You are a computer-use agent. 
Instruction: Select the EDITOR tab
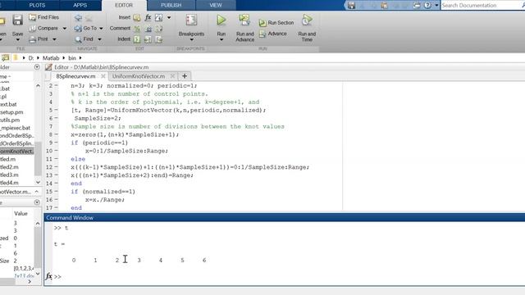pyautogui.click(x=124, y=6)
